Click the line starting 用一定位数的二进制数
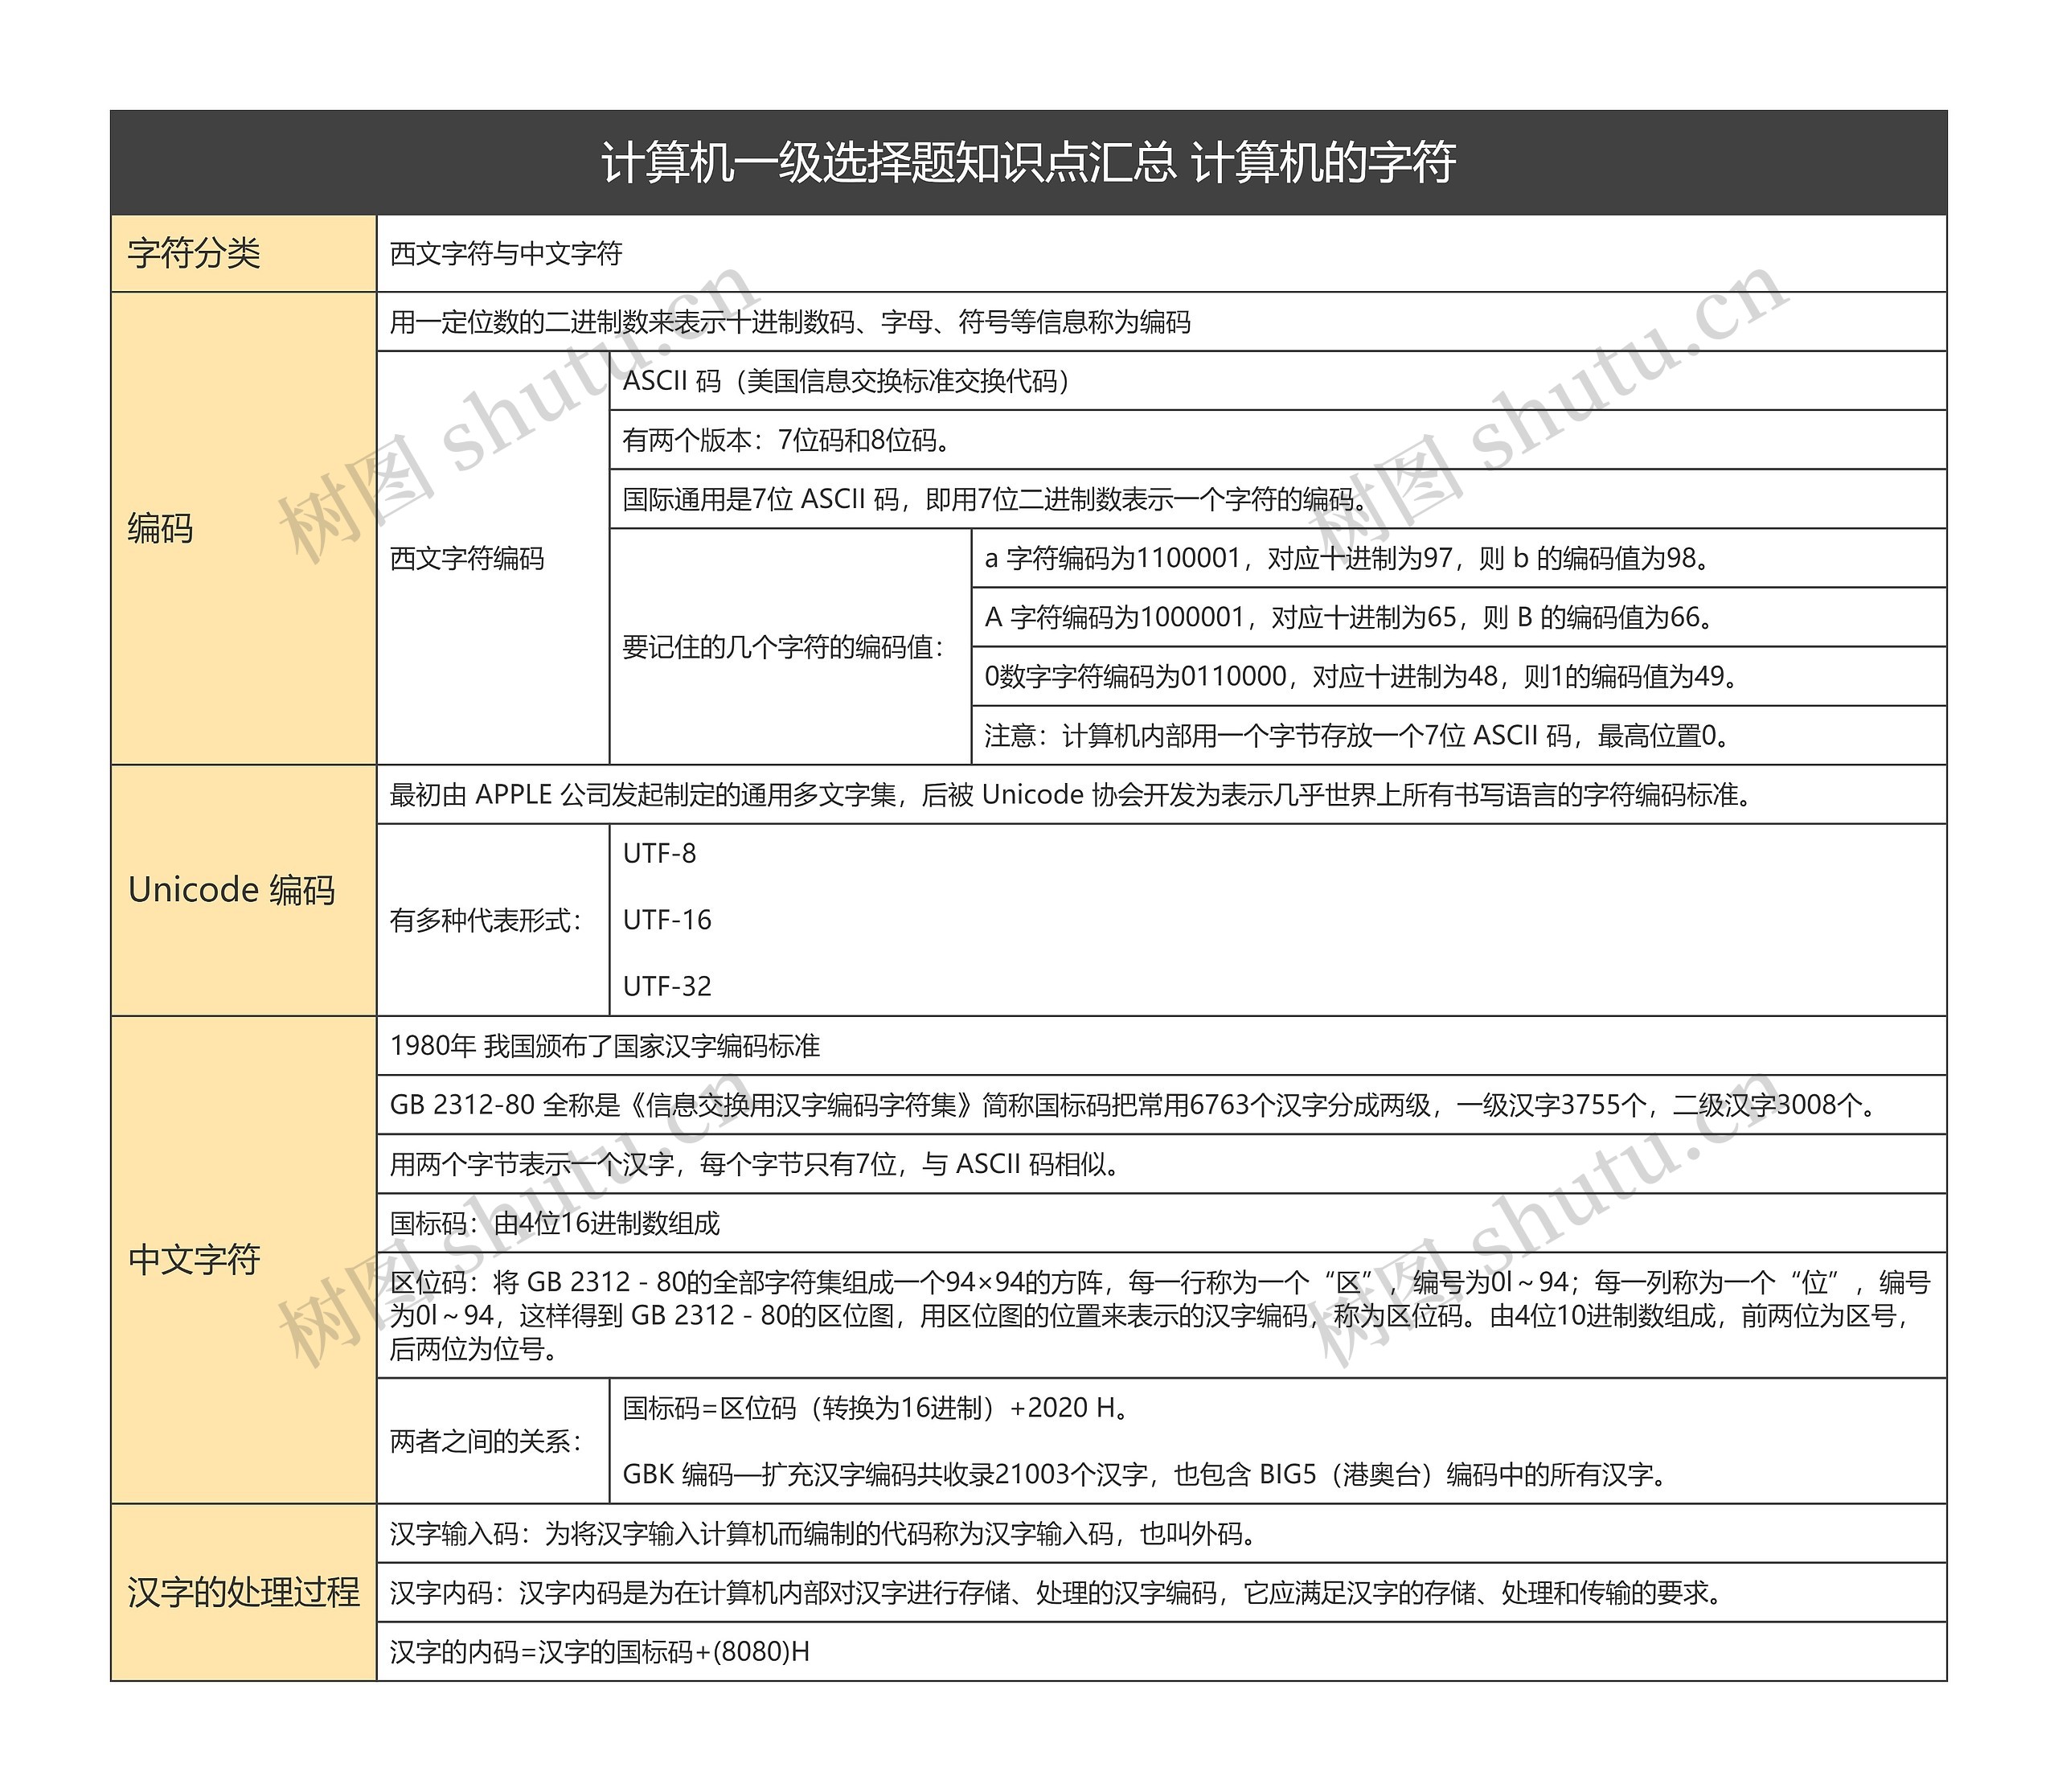Screen dimensions: 2058x1792 point(790,322)
